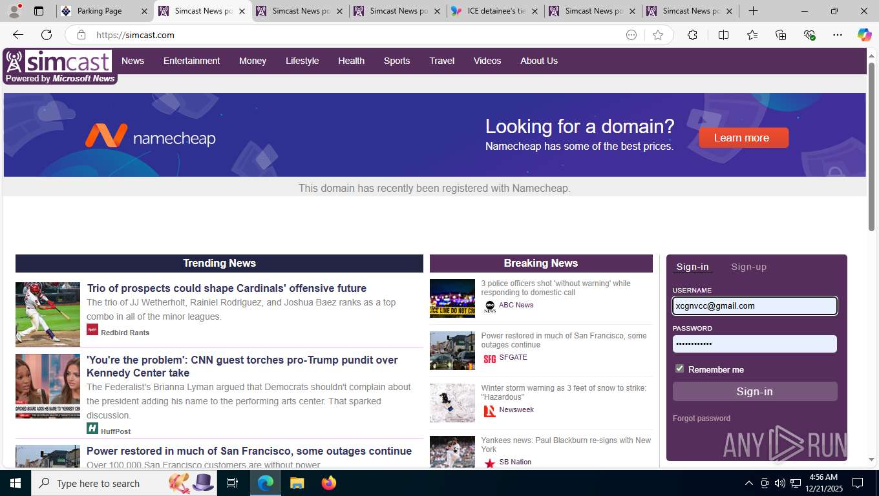
Task: Open 'You're the problem' CNN article
Action: [x=242, y=366]
